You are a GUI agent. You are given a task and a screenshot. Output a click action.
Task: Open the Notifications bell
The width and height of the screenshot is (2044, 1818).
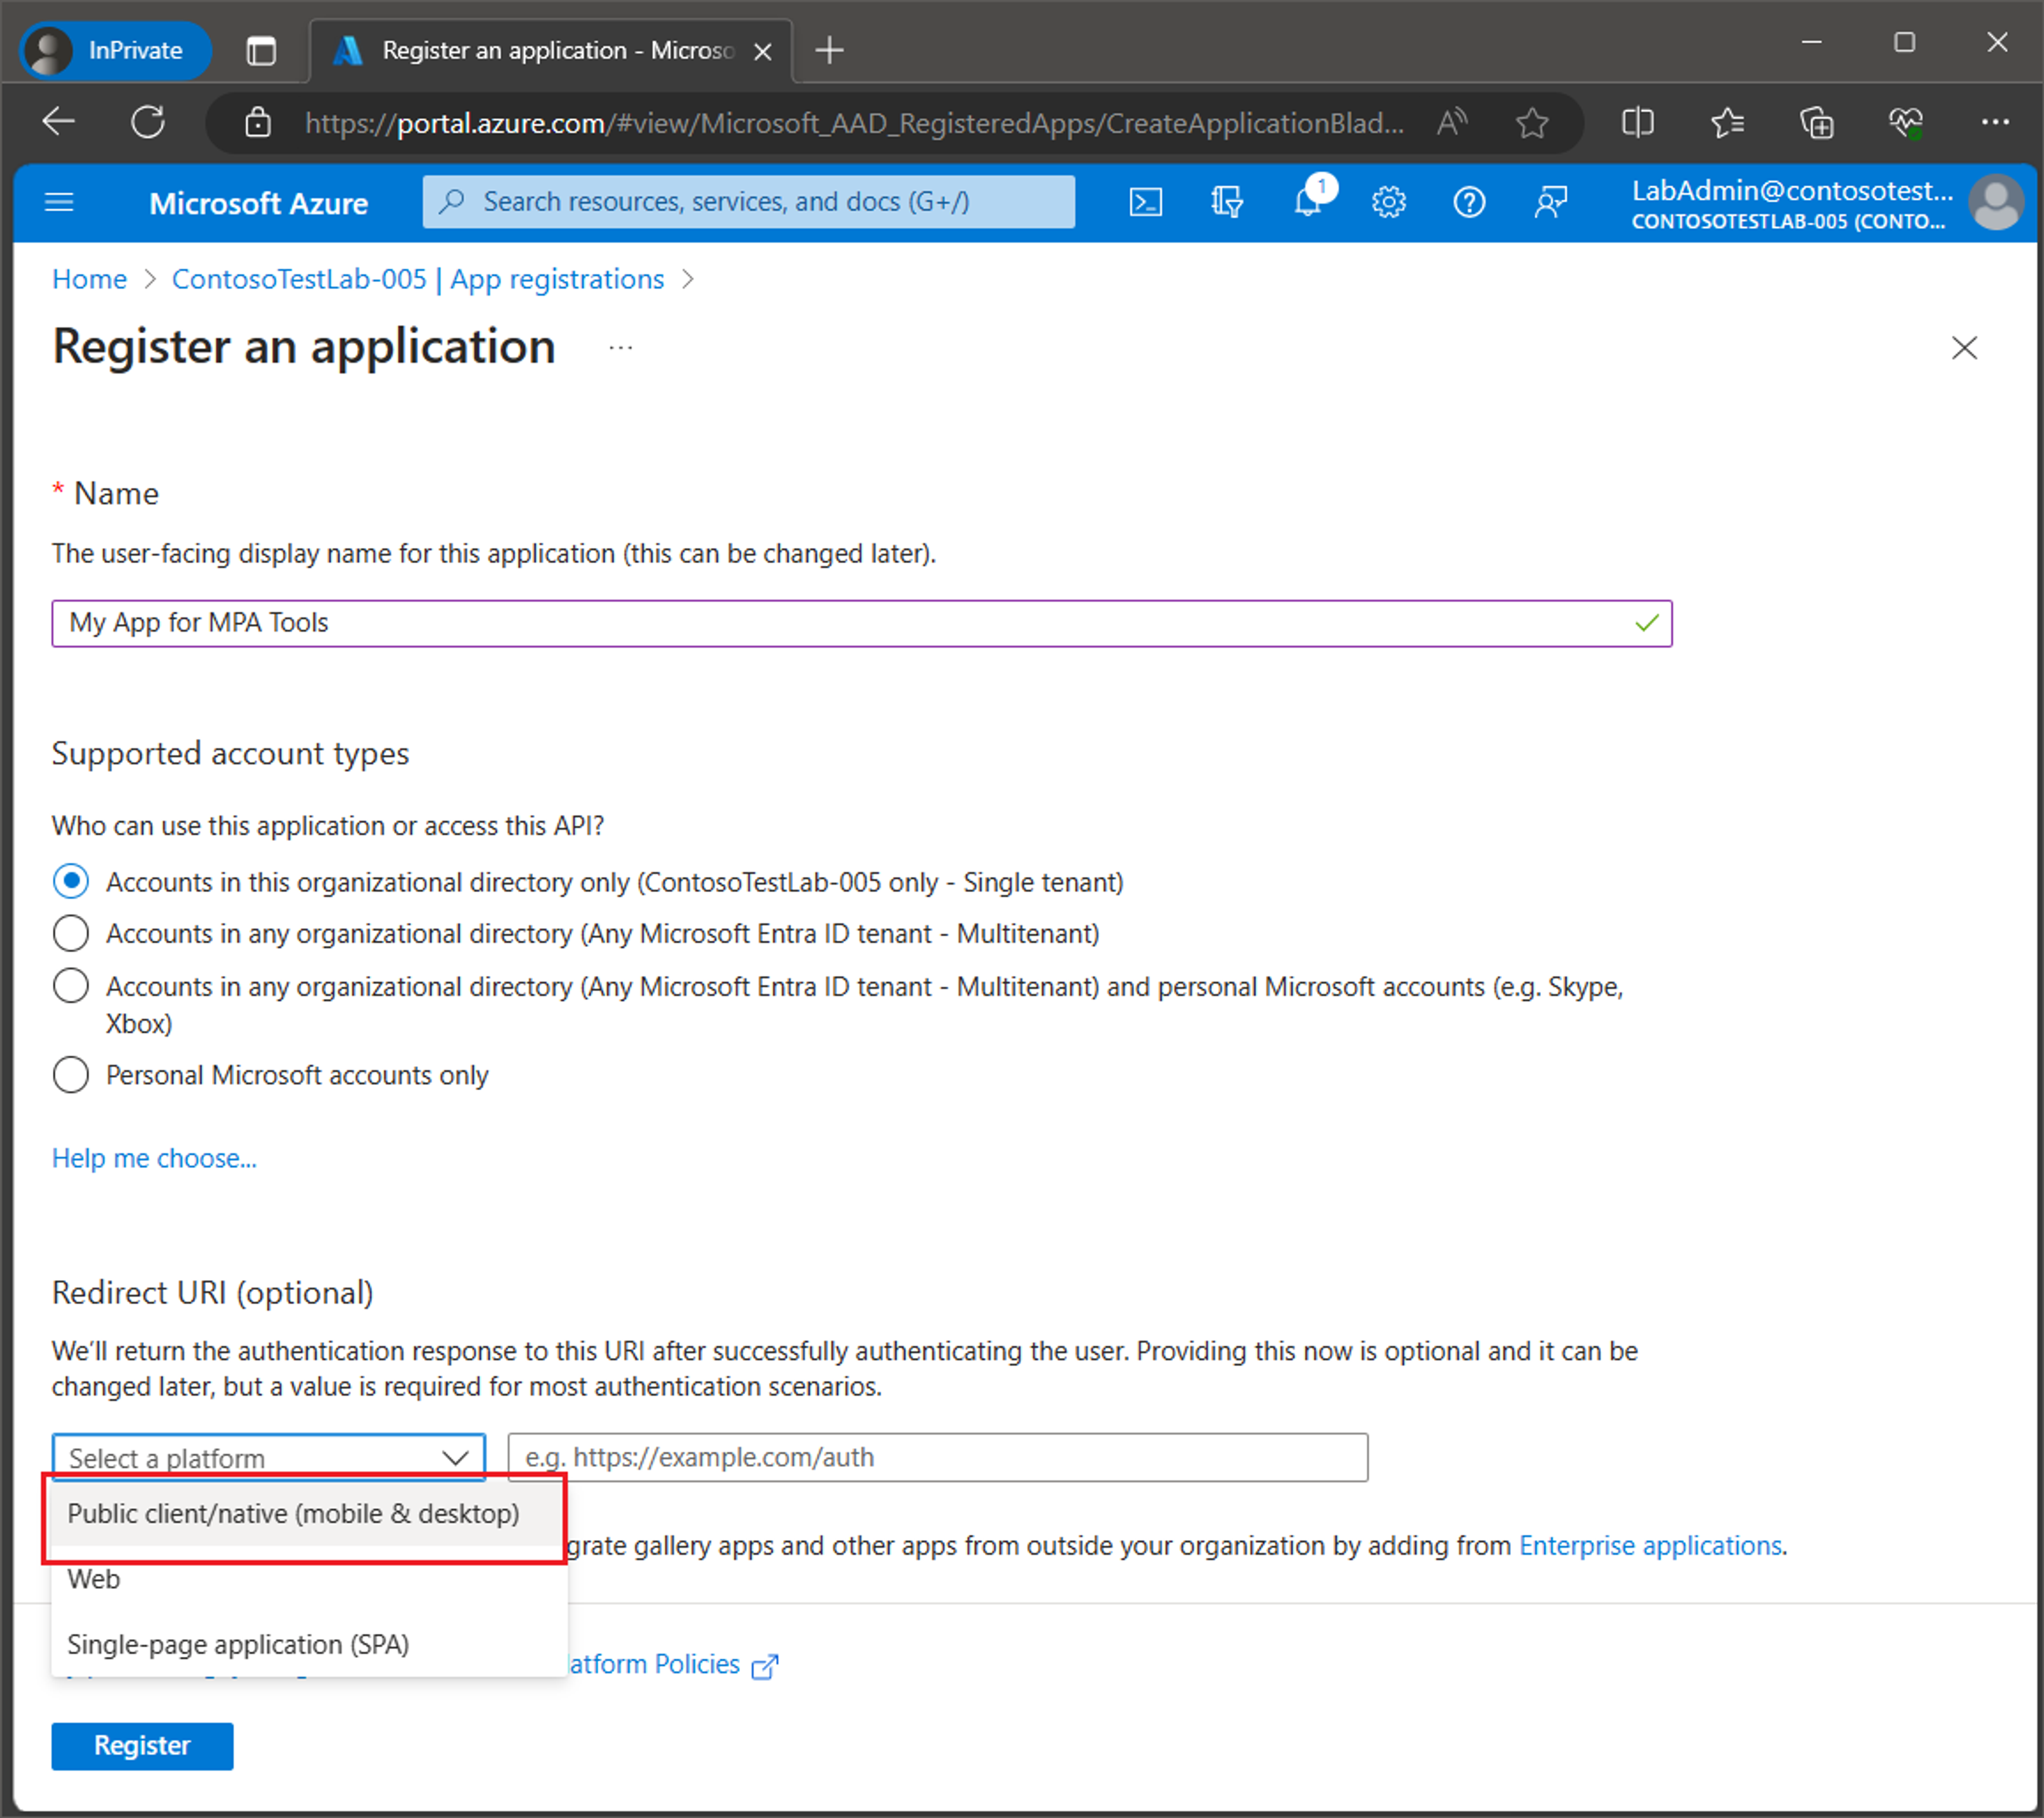click(1309, 203)
